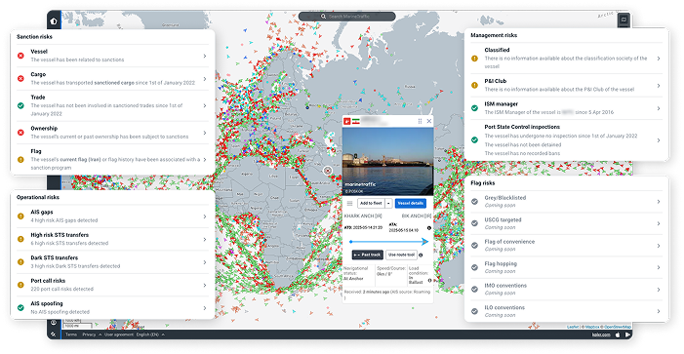Click the Google Play icon in footer

click(x=627, y=334)
